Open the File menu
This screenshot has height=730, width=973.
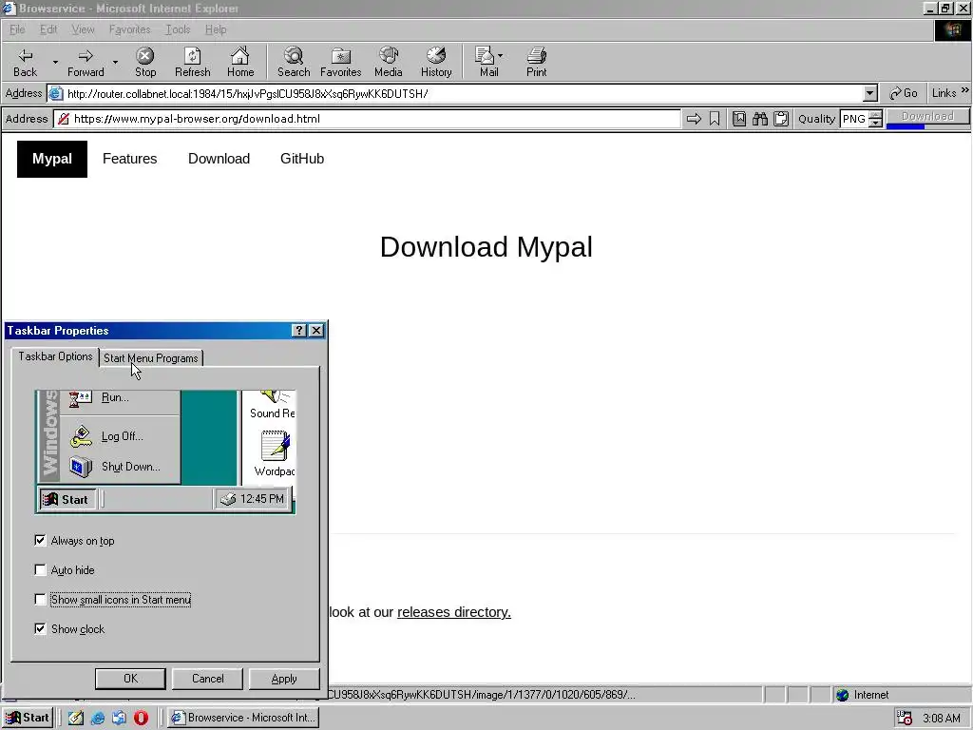17,29
